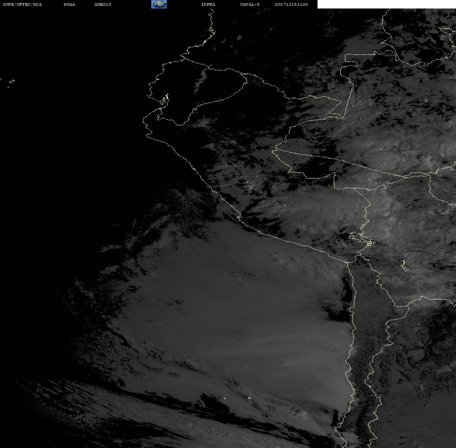Screen dimensions: 456x448
Task: Click the CPTEC logo in the header
Action: click(159, 4)
